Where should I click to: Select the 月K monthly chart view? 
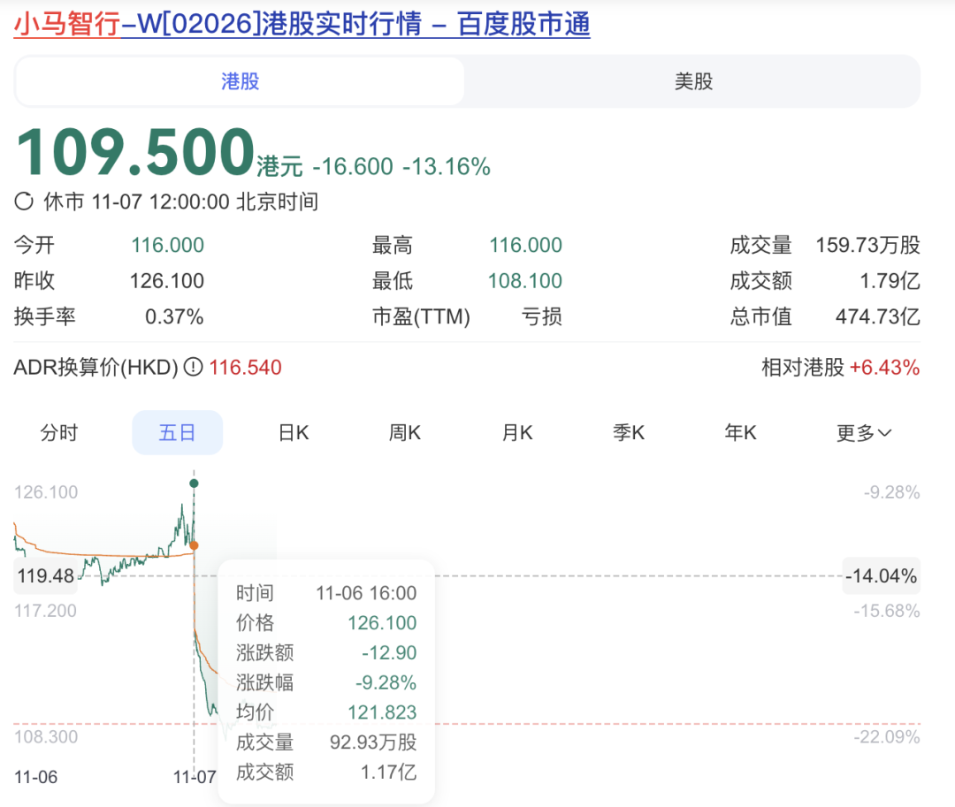point(516,432)
